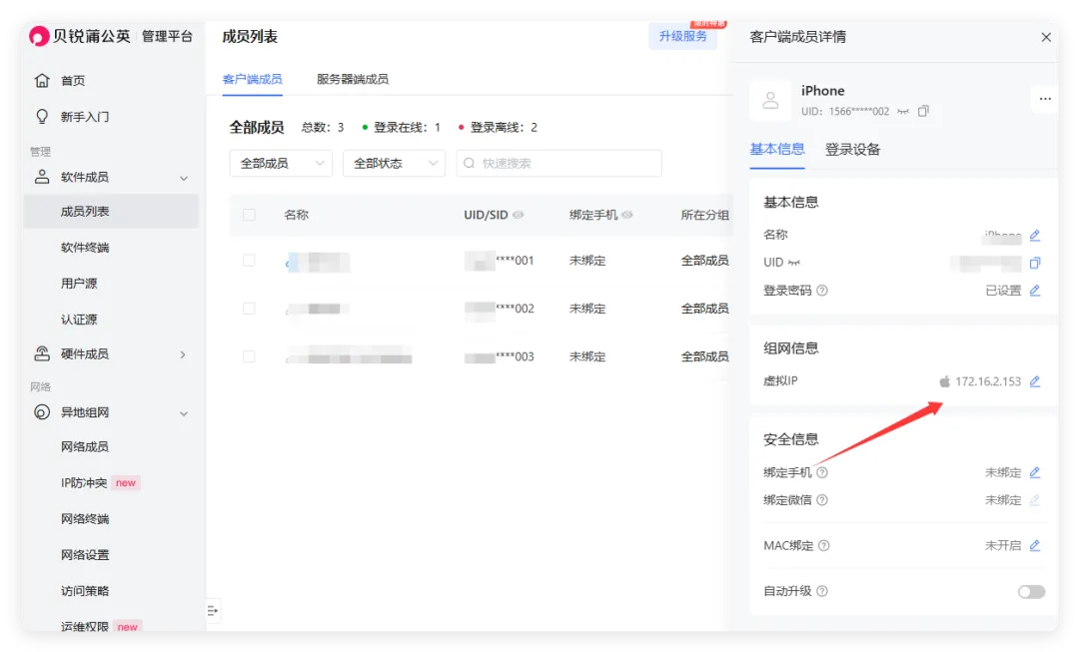Viewport: 1079px width, 652px height.
Task: Collapse the 软件成员 menu chevron
Action: 184,178
